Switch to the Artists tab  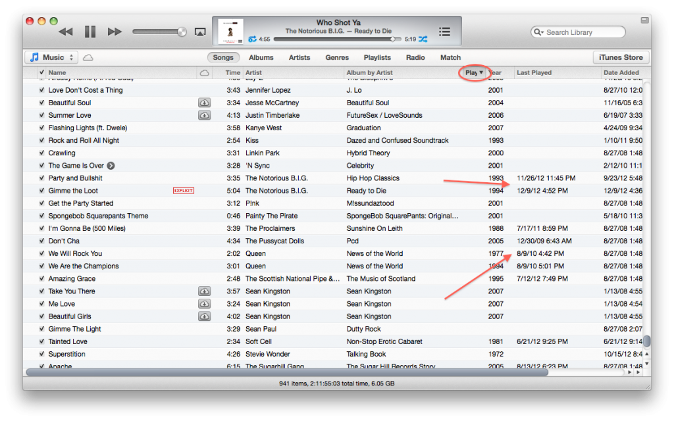click(299, 58)
